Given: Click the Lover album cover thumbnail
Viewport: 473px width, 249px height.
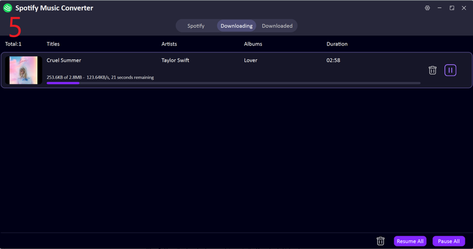Looking at the screenshot, I should tap(24, 70).
